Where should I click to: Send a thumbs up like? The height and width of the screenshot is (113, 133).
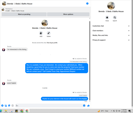[88, 106]
